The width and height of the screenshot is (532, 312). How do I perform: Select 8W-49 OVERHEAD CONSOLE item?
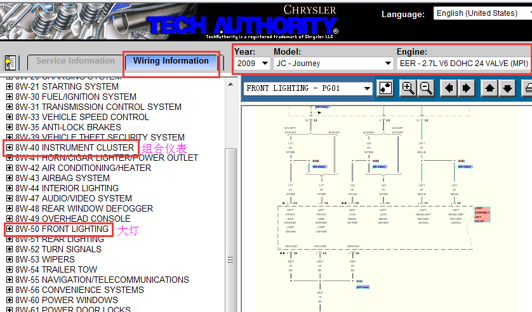(73, 219)
